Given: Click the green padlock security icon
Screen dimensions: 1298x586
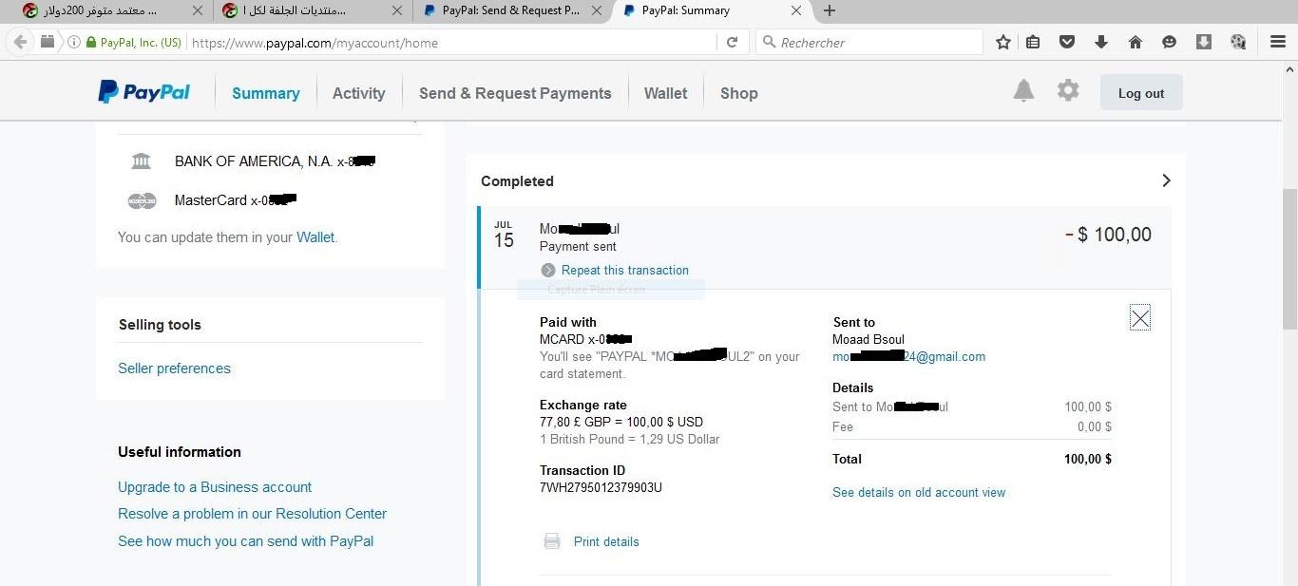Looking at the screenshot, I should pos(91,43).
